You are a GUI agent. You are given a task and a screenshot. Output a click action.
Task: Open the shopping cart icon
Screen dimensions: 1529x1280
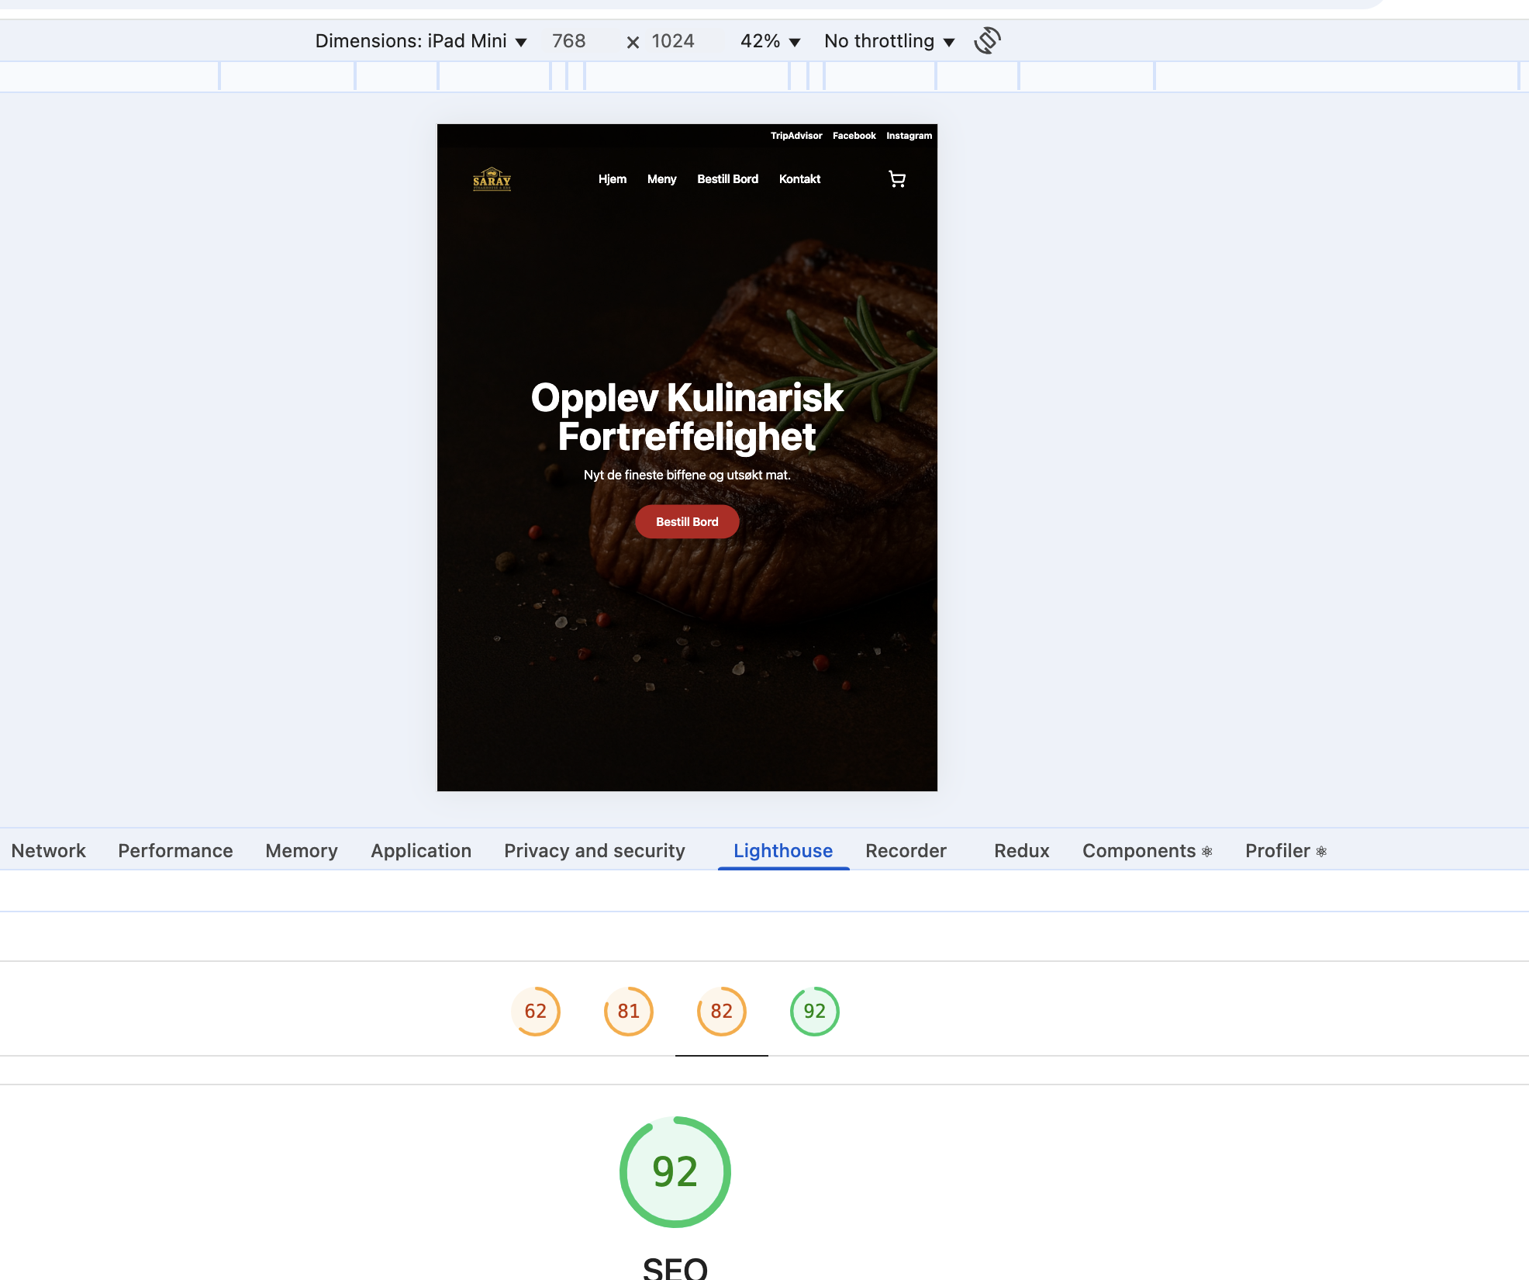coord(896,179)
